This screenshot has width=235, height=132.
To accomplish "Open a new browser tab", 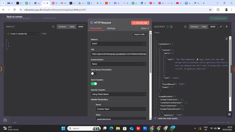I will click(204, 3).
